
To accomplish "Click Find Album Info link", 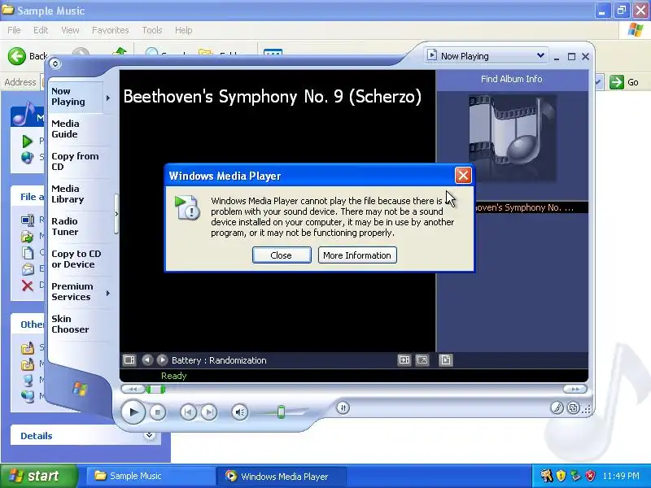I will (x=512, y=79).
